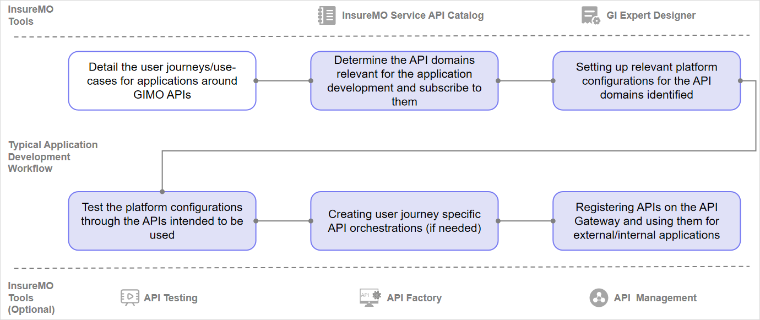Open the InsureMO Service API Catalog label
This screenshot has width=760, height=320.
click(412, 15)
